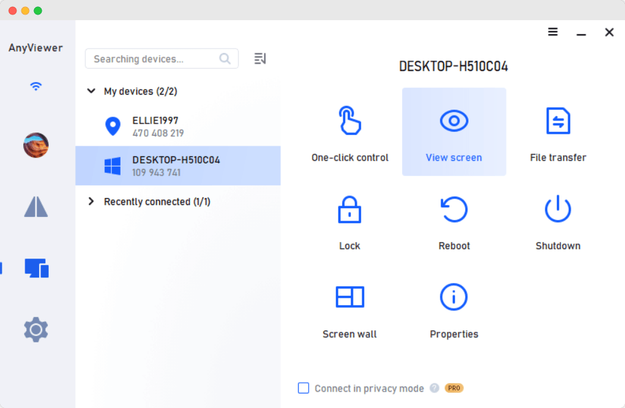Open the connection panel in sidebar
This screenshot has height=408, width=625.
36,86
